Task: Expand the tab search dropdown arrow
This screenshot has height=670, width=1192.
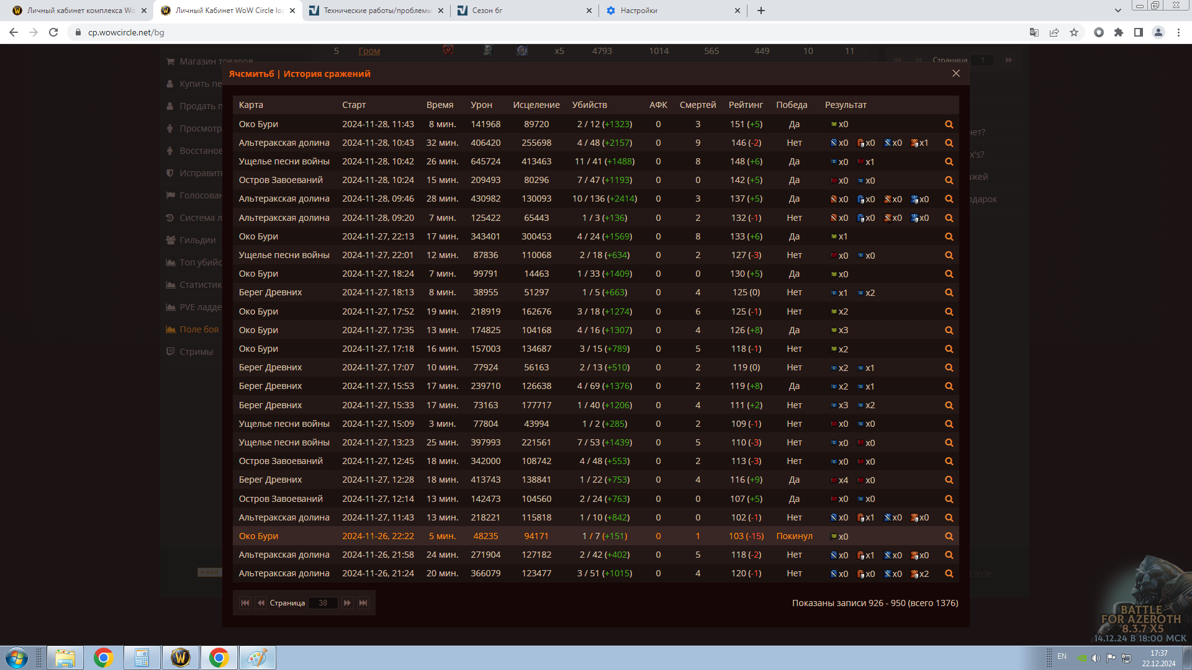Action: click(x=1118, y=11)
